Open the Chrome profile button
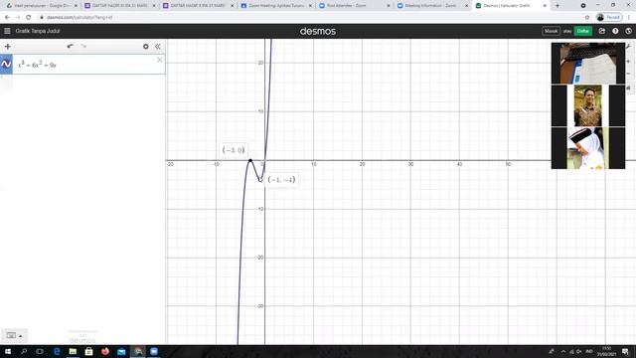636x358 pixels. point(609,18)
